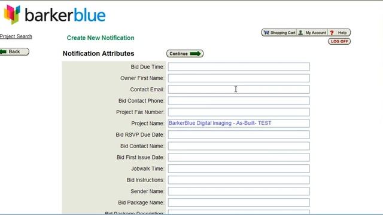Screen dimensions: 383x215
Task: Click the barkerblue logo
Action: pyautogui.click(x=54, y=14)
